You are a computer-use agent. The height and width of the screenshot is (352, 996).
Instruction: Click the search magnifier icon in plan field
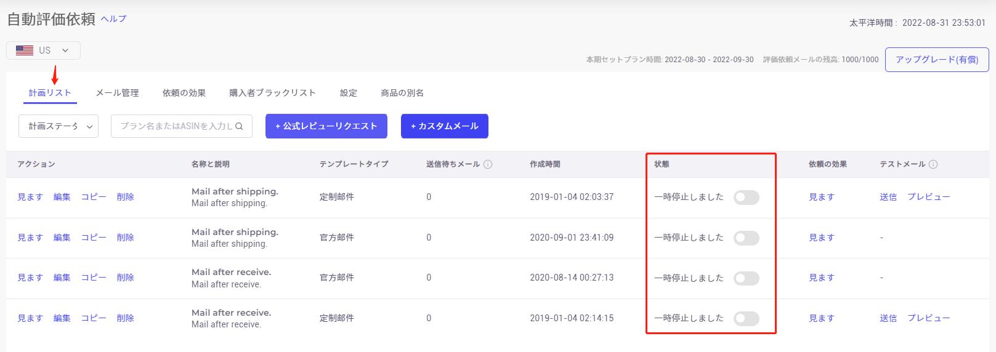240,126
